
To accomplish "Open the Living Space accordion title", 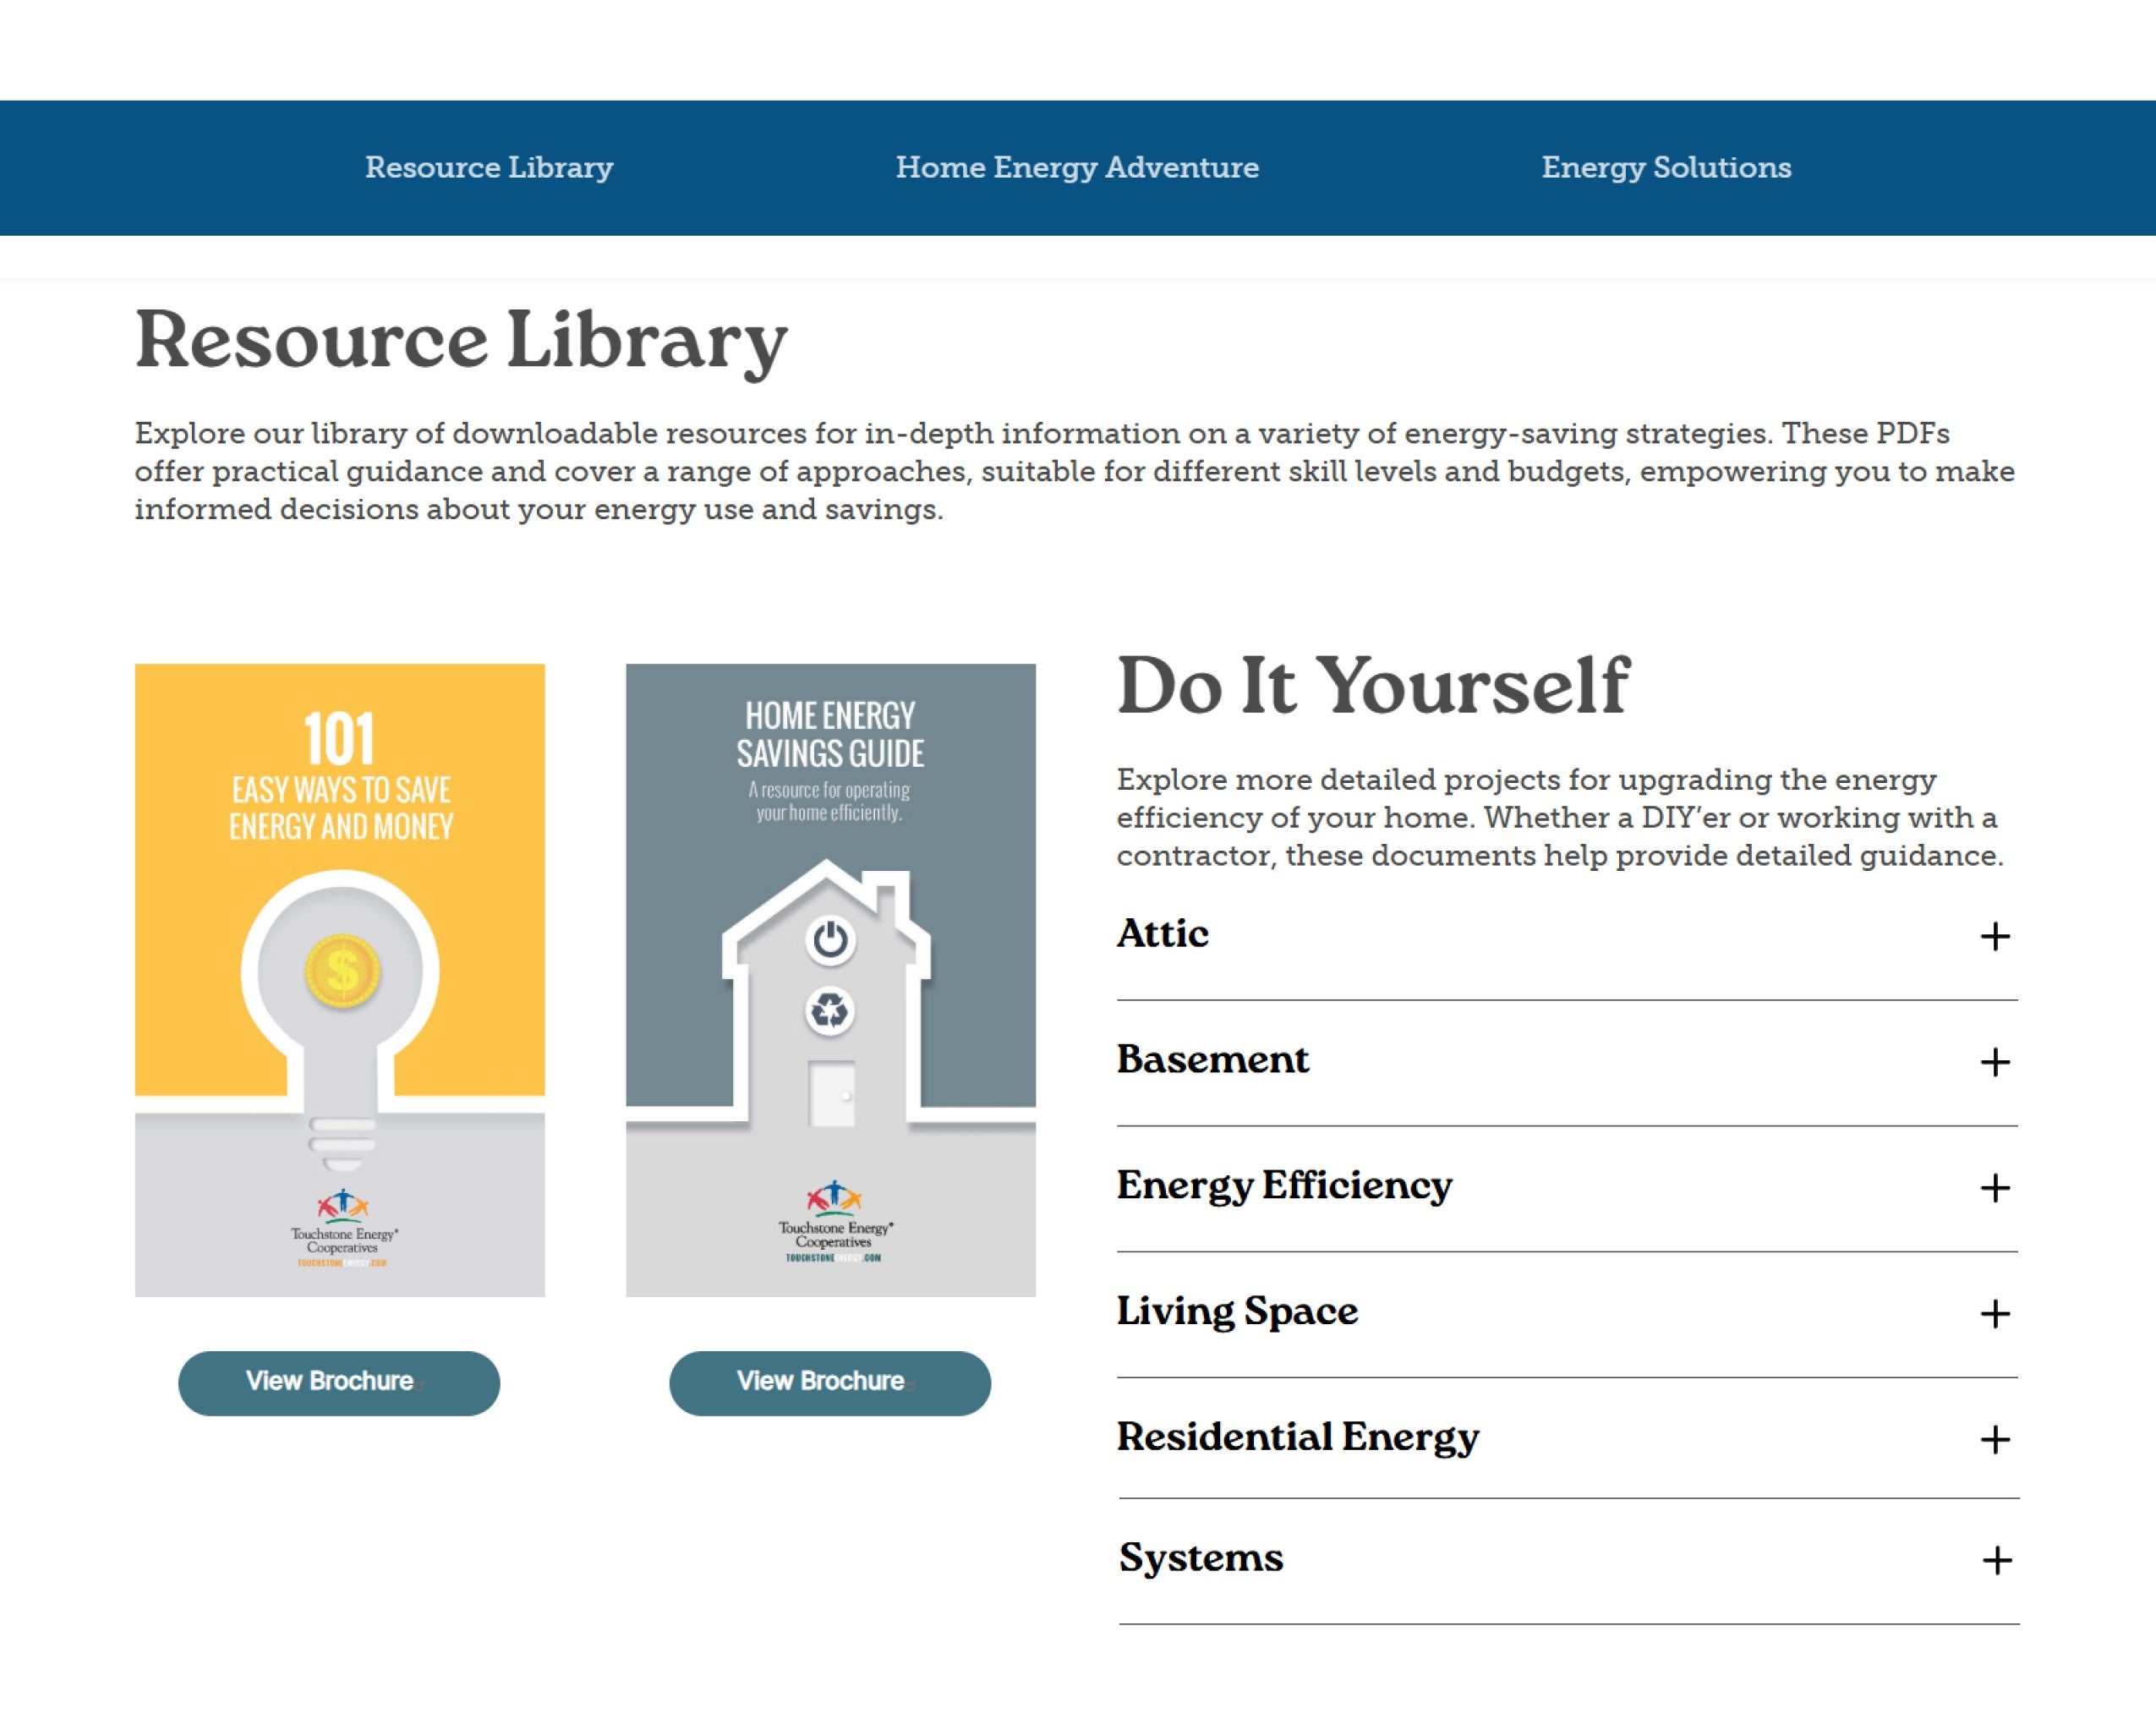I will click(x=1237, y=1312).
